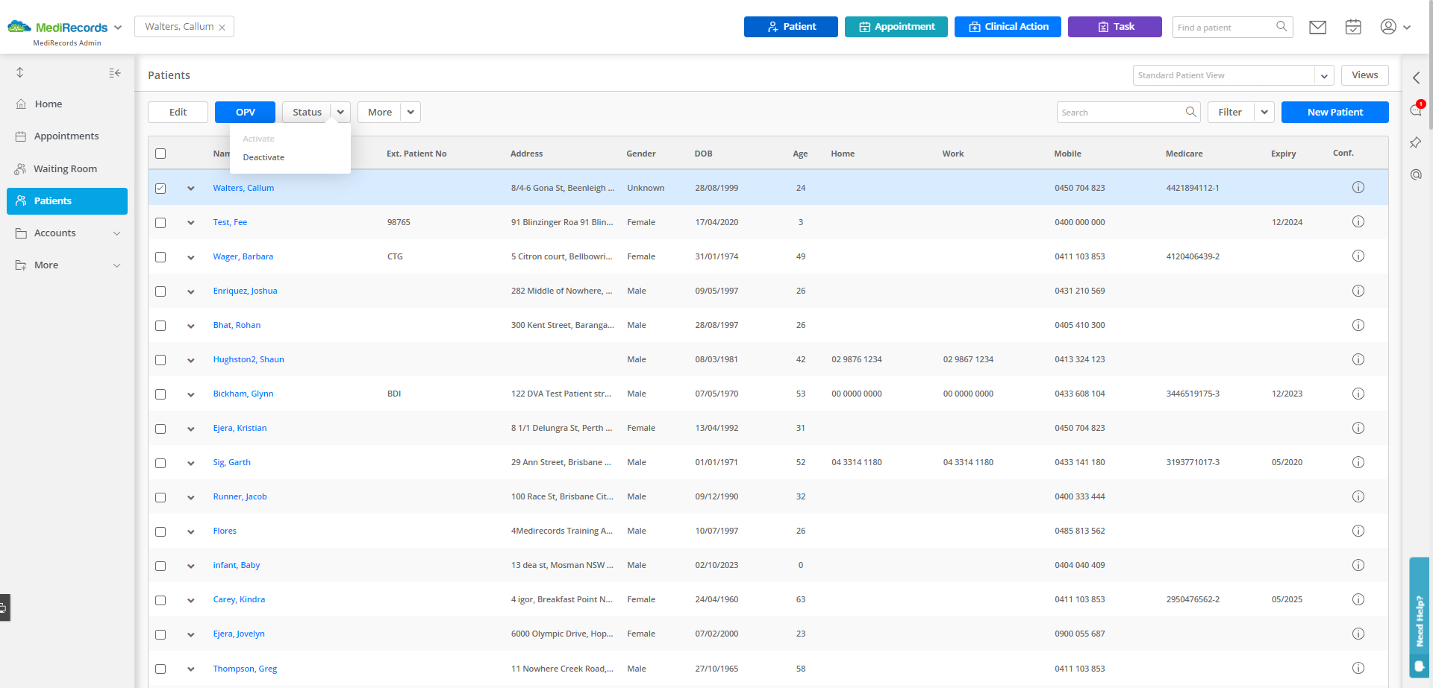Open Waiting Room in the sidebar
The height and width of the screenshot is (688, 1433).
click(67, 169)
